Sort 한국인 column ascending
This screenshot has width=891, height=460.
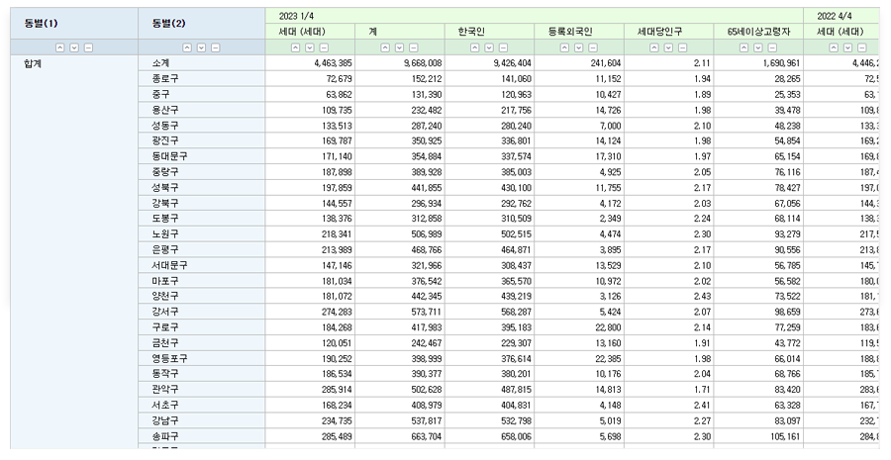pos(476,46)
